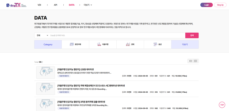Open the 전체 search scope dropdown
Image resolution: width=229 pixels, height=111 pixels.
click(x=42, y=35)
